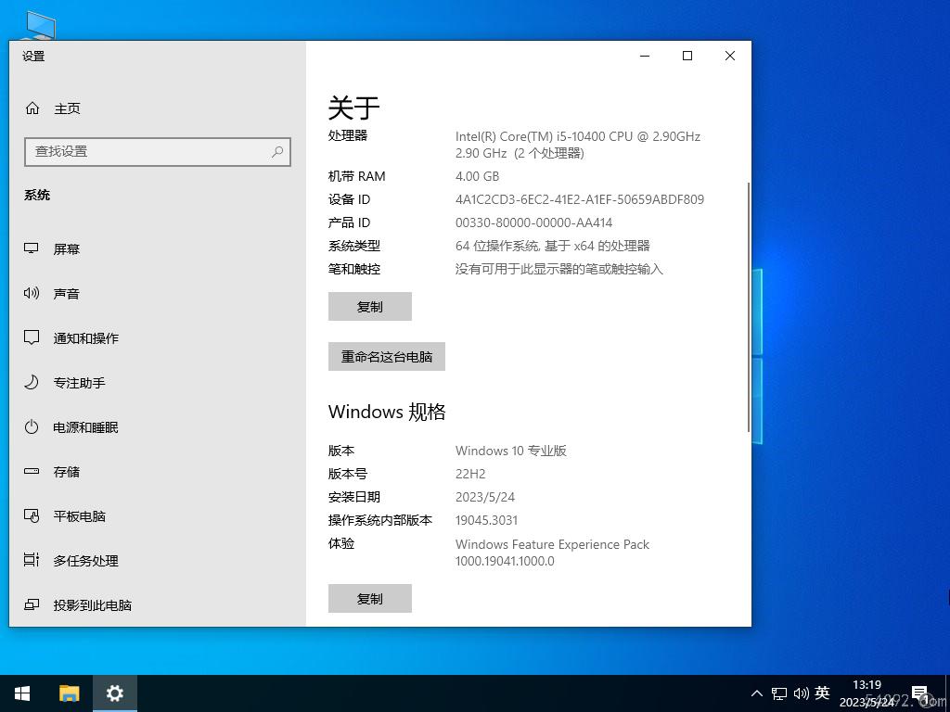Minimize the Settings window
The height and width of the screenshot is (712, 950).
click(645, 56)
